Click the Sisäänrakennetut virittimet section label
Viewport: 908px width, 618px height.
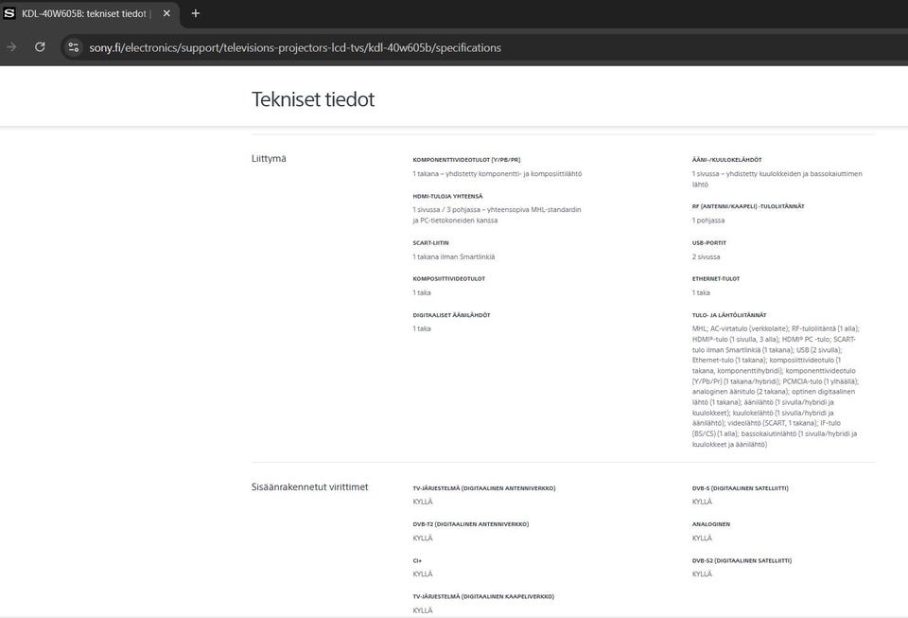[310, 487]
